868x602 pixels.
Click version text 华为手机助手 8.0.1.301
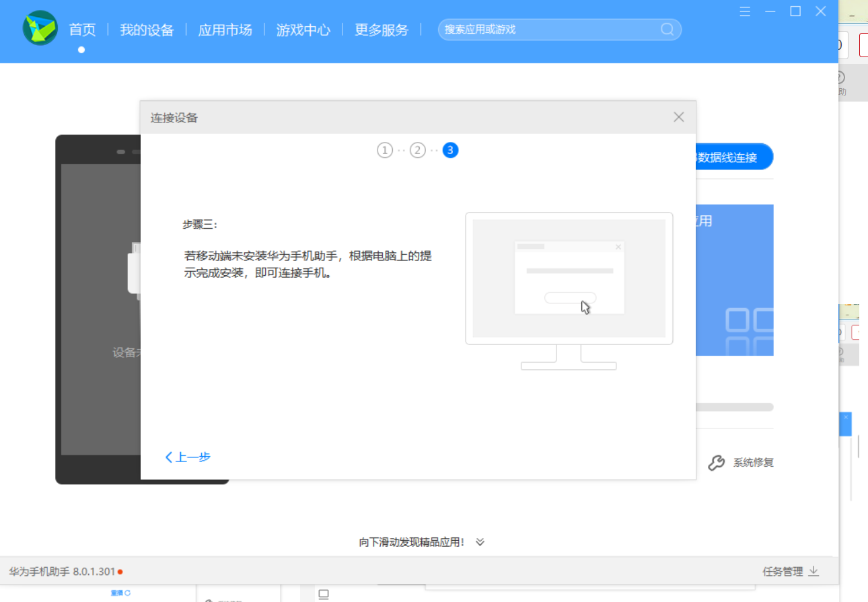click(61, 572)
